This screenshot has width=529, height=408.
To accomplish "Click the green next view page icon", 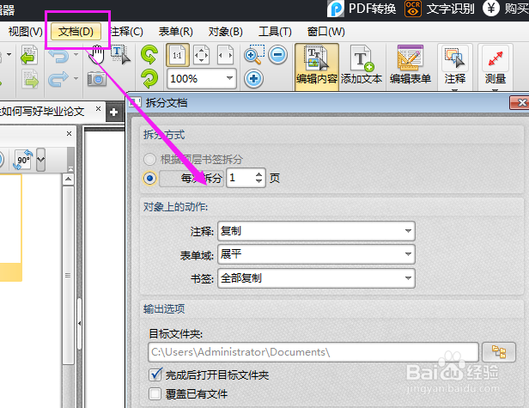I will pos(29,79).
